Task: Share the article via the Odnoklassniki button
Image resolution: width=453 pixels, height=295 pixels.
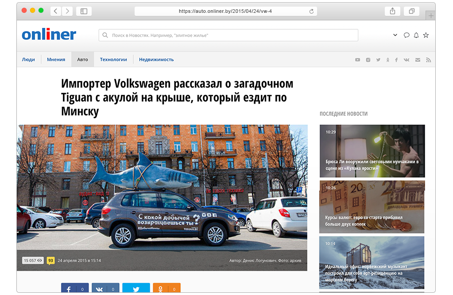Action: pos(166,288)
